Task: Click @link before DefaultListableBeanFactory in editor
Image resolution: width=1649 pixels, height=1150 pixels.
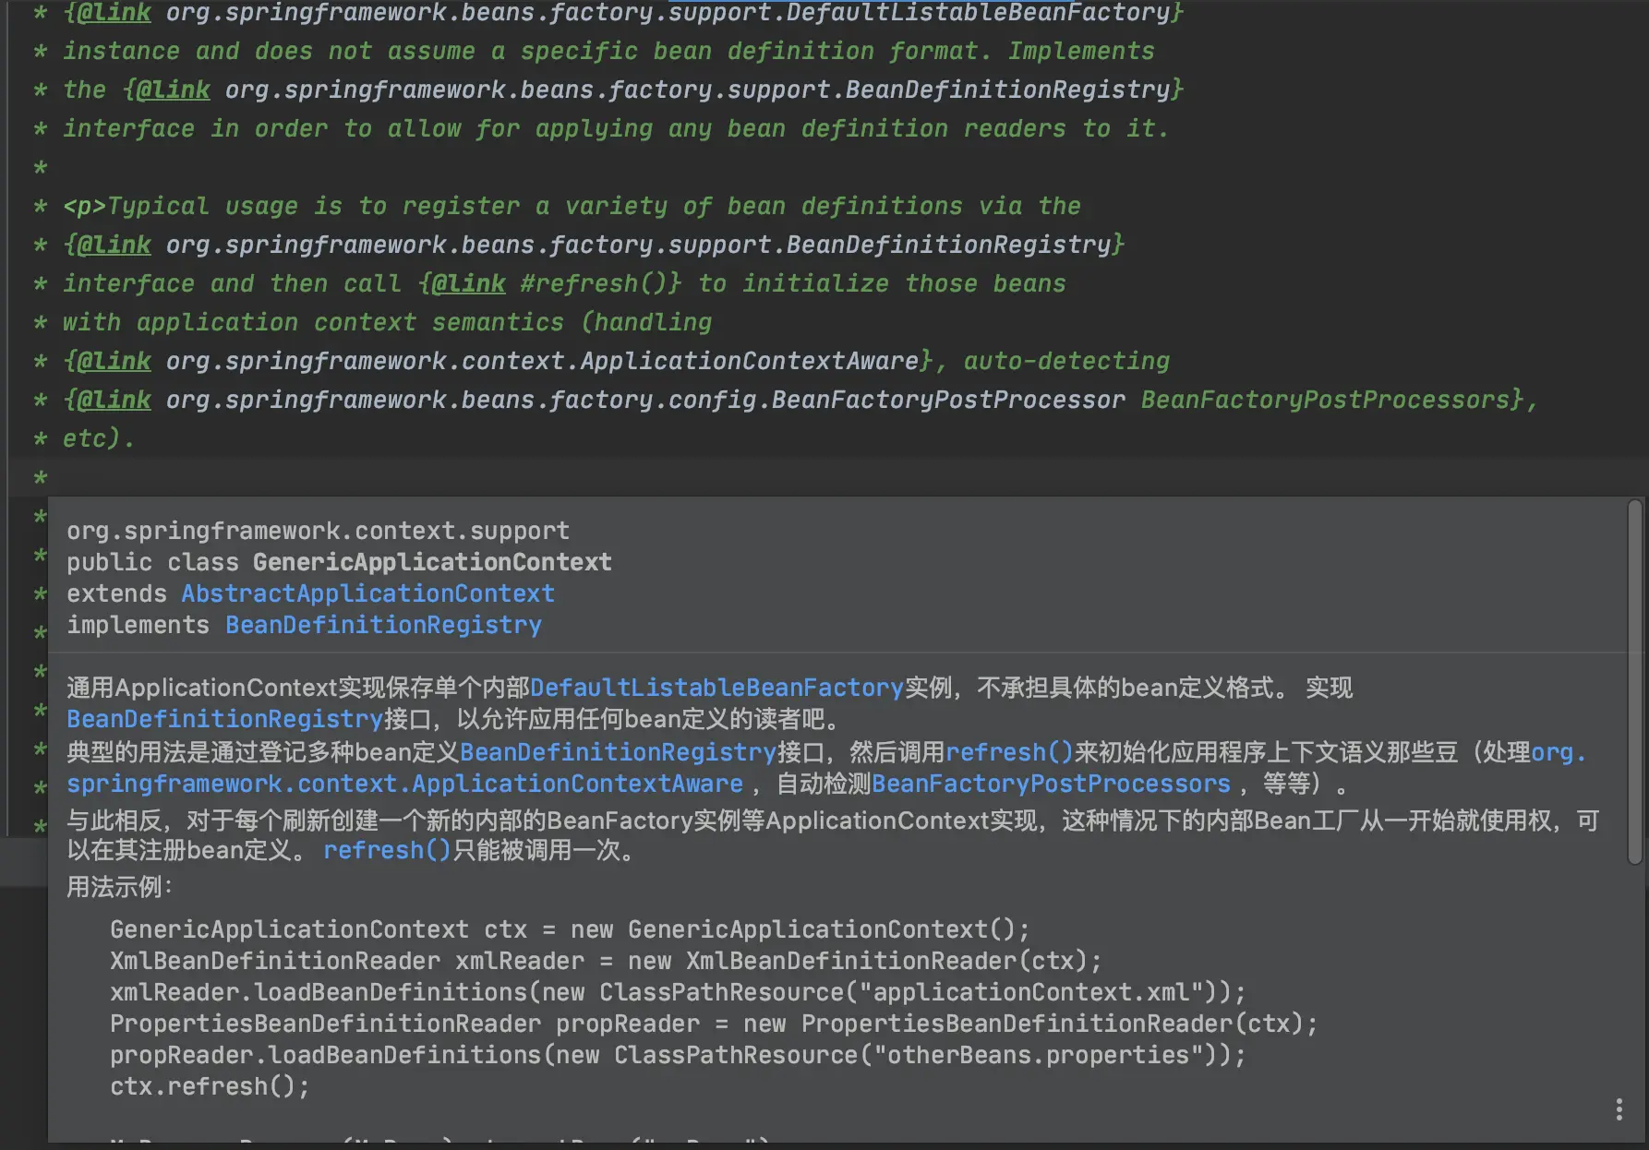Action: [114, 12]
